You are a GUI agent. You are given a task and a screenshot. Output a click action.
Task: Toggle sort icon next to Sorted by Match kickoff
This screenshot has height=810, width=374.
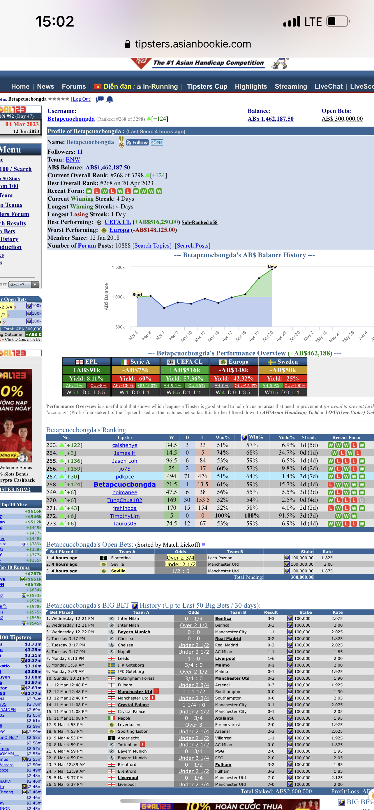tap(204, 545)
